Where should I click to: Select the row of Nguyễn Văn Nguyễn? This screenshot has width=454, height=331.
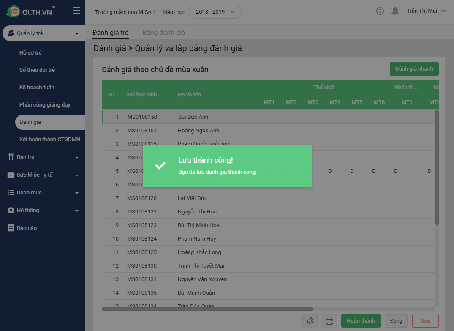pyautogui.click(x=269, y=279)
